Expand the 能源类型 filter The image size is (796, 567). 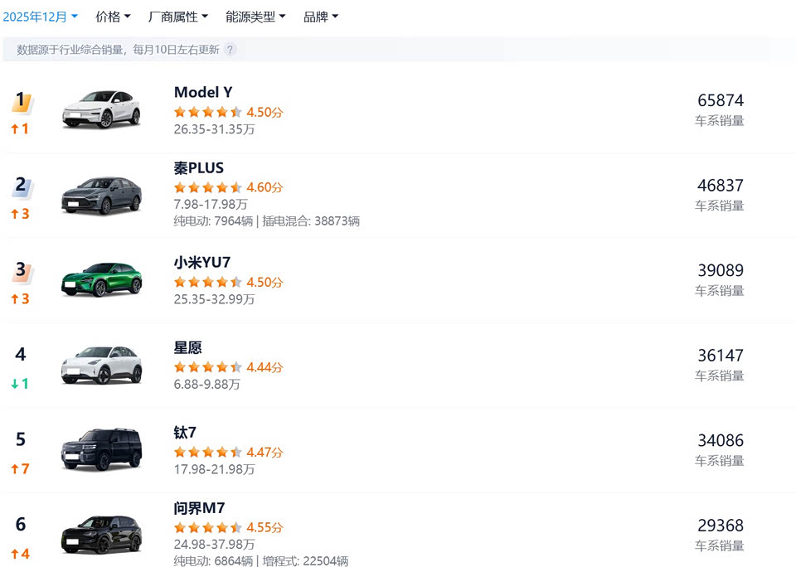[x=255, y=17]
